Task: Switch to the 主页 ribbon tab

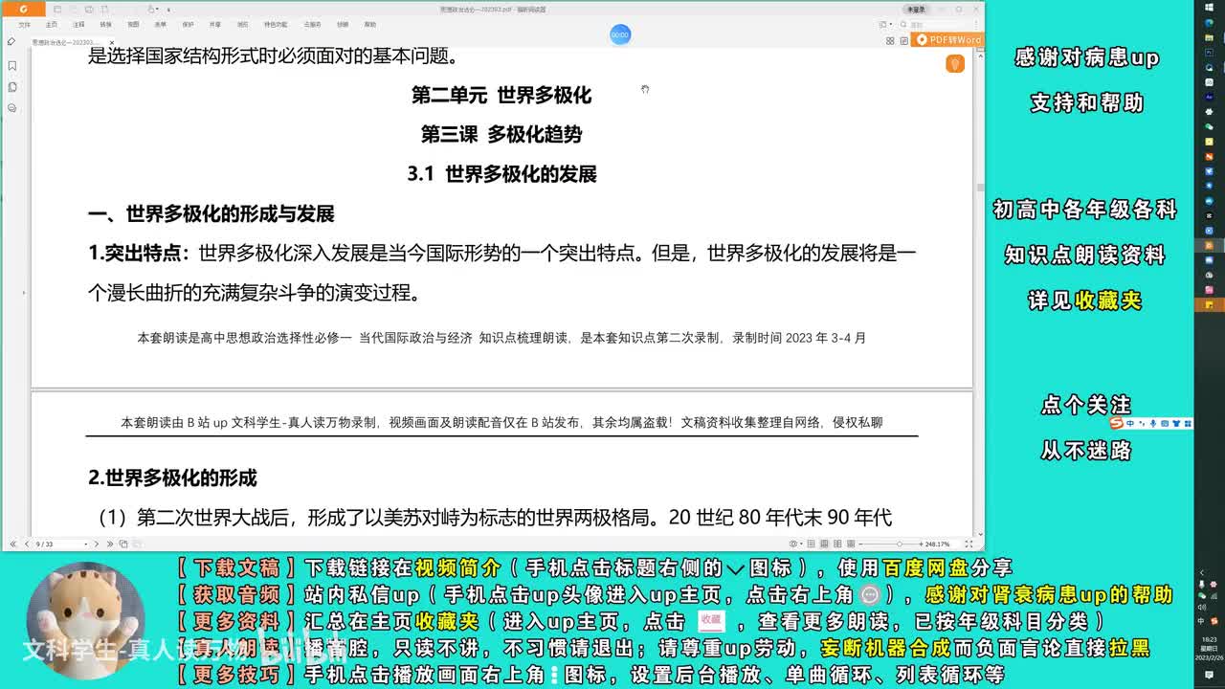Action: 52,25
